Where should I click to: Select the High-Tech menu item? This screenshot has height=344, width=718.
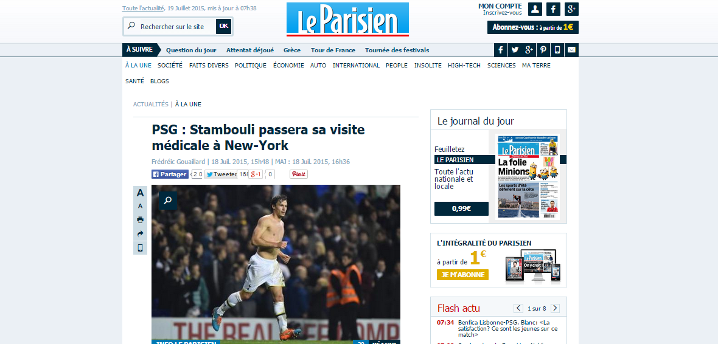tap(464, 66)
